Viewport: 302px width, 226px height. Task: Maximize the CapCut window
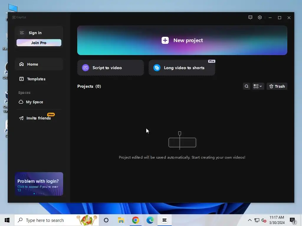click(x=280, y=17)
